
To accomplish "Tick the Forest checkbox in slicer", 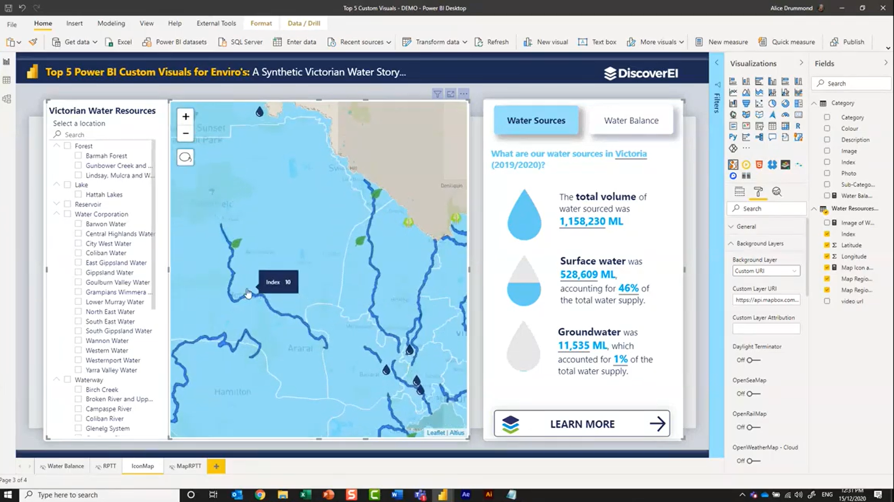I will tap(67, 146).
